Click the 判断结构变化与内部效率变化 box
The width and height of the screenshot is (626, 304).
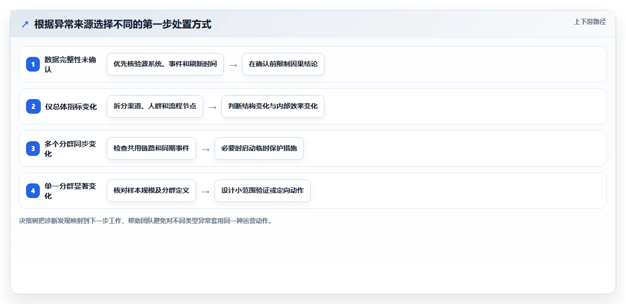pyautogui.click(x=273, y=106)
